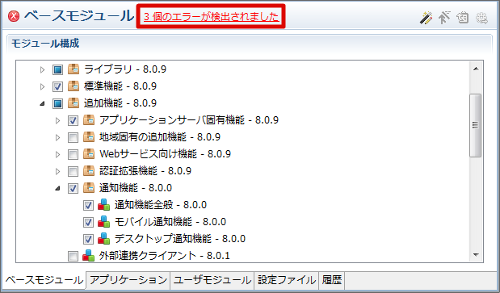Click the scrollbar down arrow
The height and width of the screenshot is (293, 500).
coord(476,255)
